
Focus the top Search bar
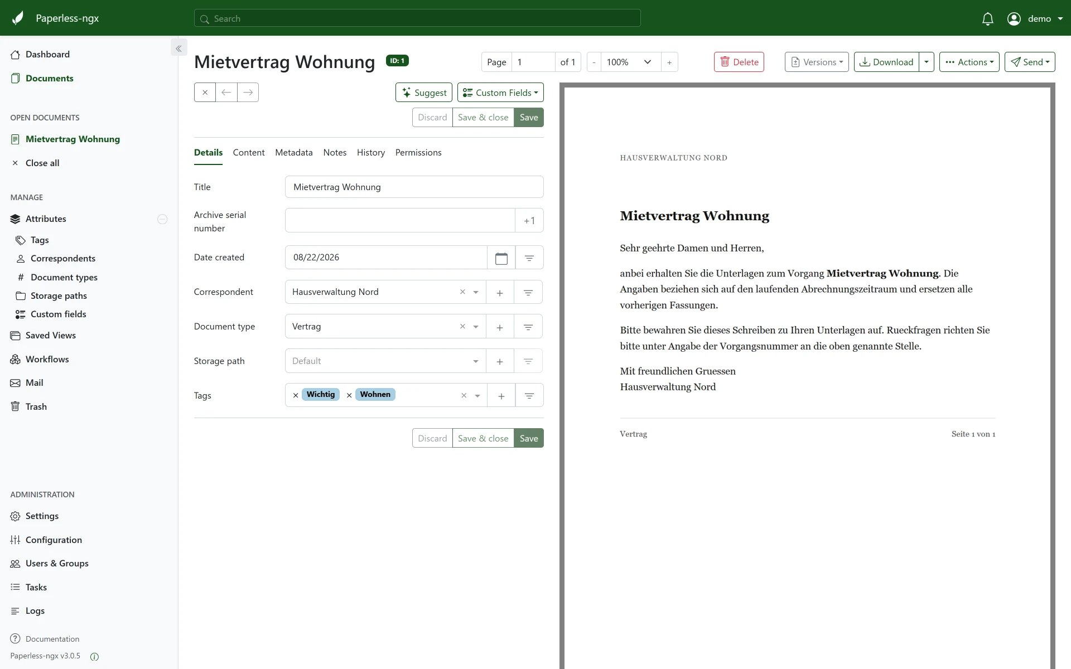pos(417,18)
